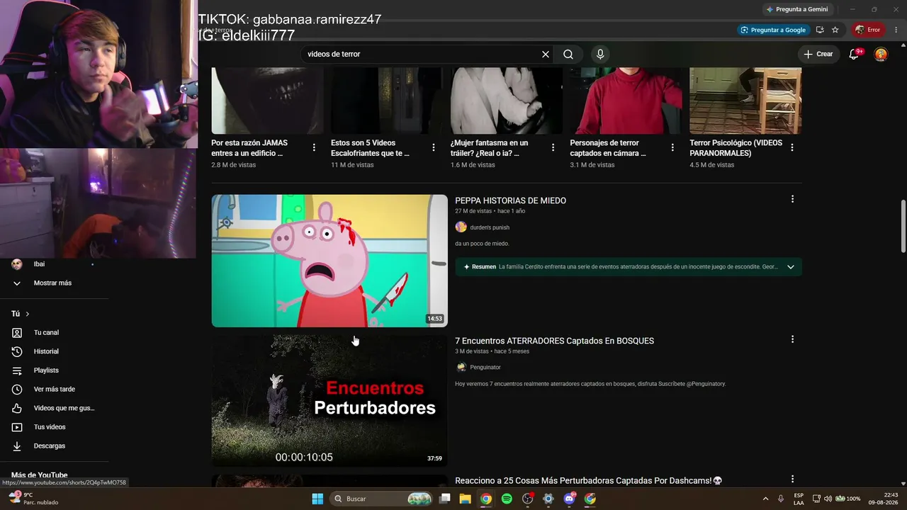Viewport: 907px width, 510px height.
Task: Open options for '¿Mujer fantasma' short
Action: click(553, 147)
